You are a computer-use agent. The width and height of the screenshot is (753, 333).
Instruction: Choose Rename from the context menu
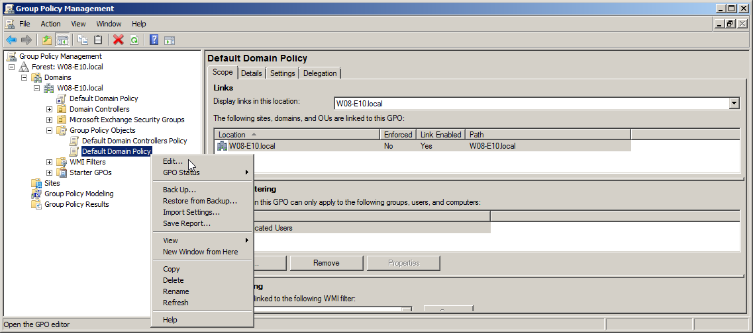click(202, 291)
